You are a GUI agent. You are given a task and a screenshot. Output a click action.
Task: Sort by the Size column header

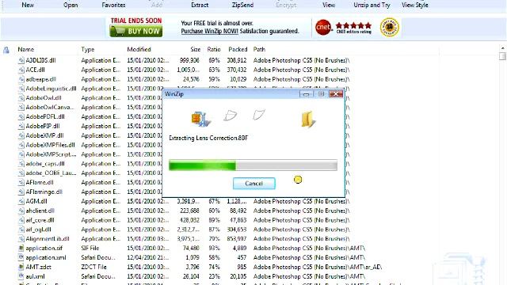(196, 49)
